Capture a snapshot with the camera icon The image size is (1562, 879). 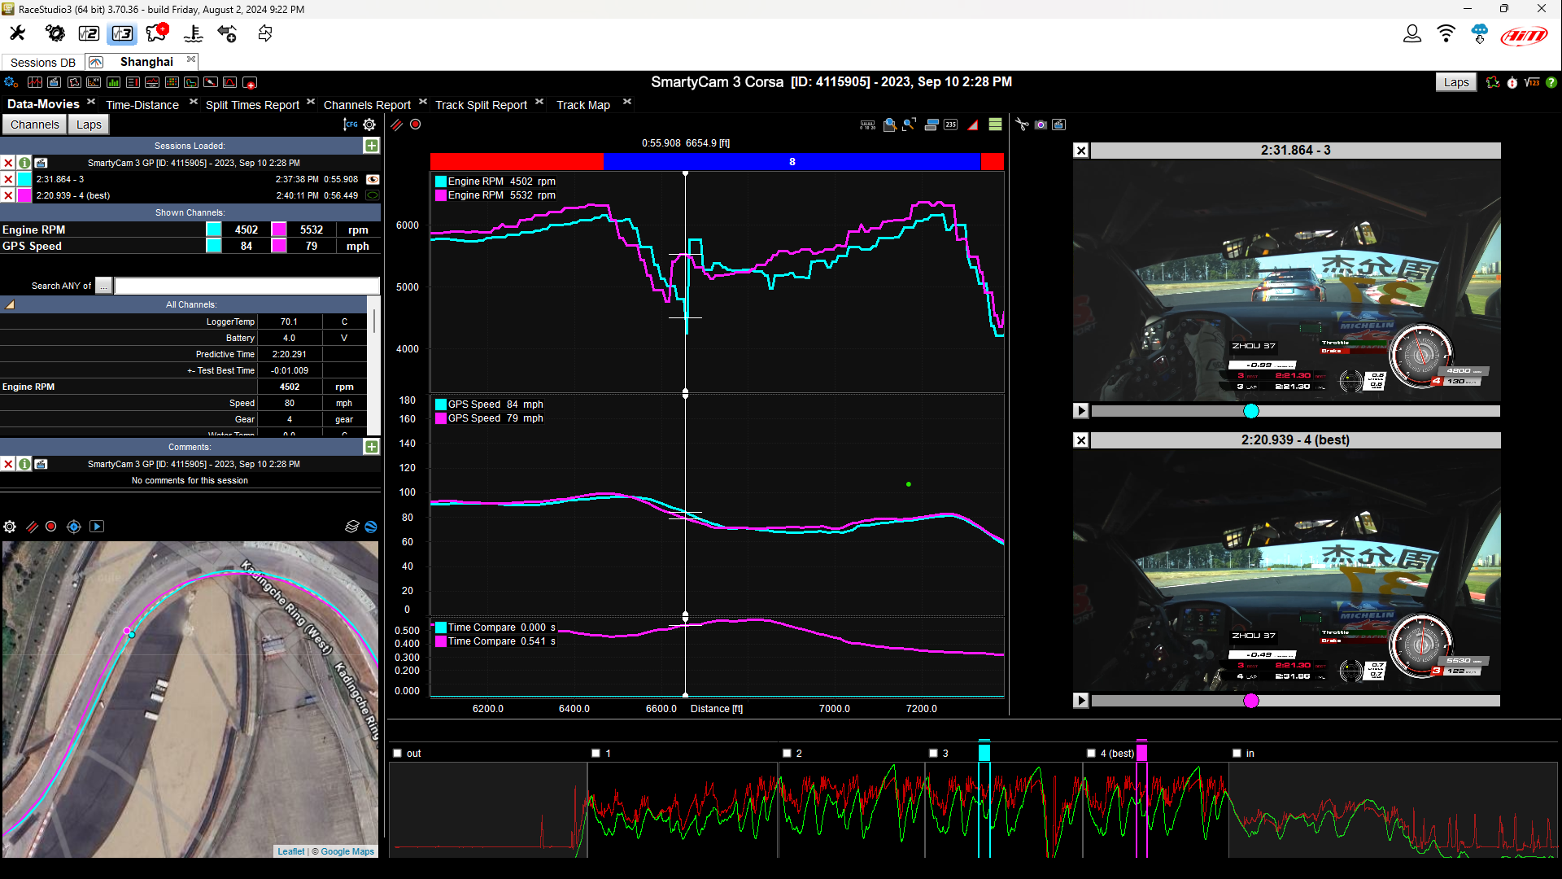(x=1041, y=125)
